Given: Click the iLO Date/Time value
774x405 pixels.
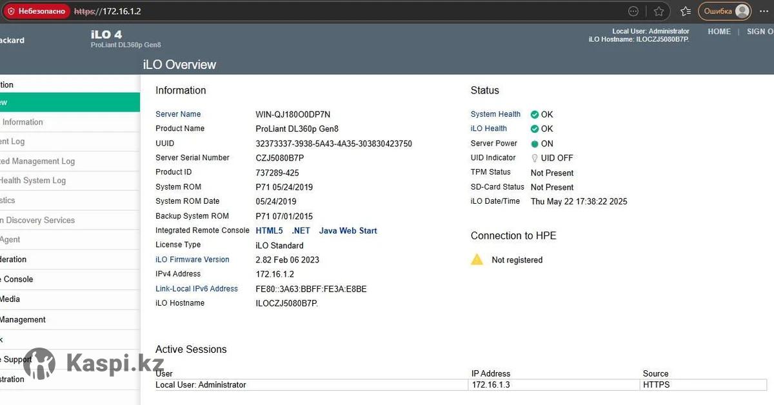Looking at the screenshot, I should click(579, 202).
